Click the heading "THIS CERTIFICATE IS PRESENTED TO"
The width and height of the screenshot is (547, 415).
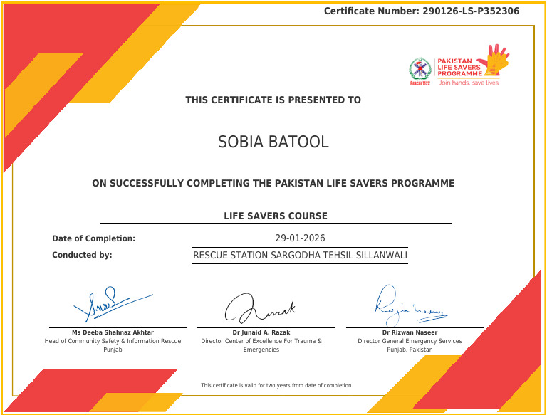pos(273,100)
